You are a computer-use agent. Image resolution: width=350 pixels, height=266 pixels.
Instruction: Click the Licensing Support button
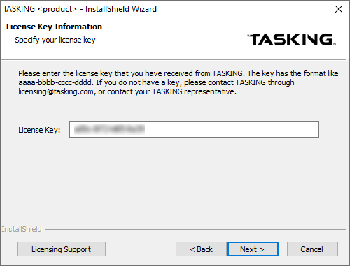pos(62,249)
